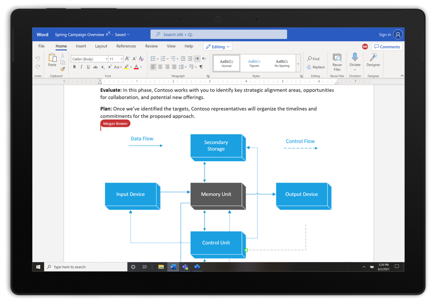
Task: Open the font color picker
Action: [x=136, y=67]
